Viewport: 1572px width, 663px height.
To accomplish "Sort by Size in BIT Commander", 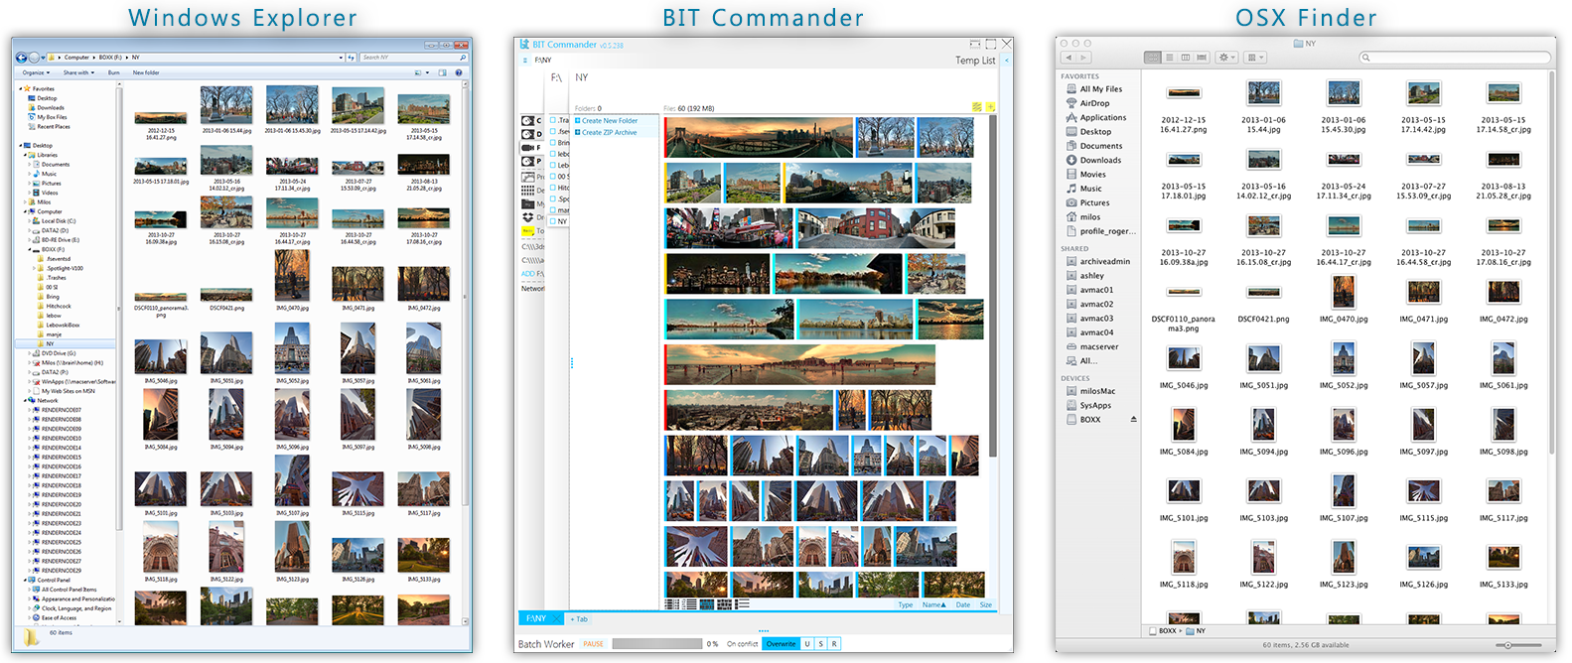I will tap(986, 604).
